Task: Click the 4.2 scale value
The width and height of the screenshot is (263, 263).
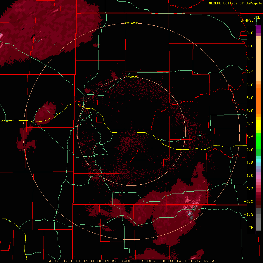Action: [250, 124]
